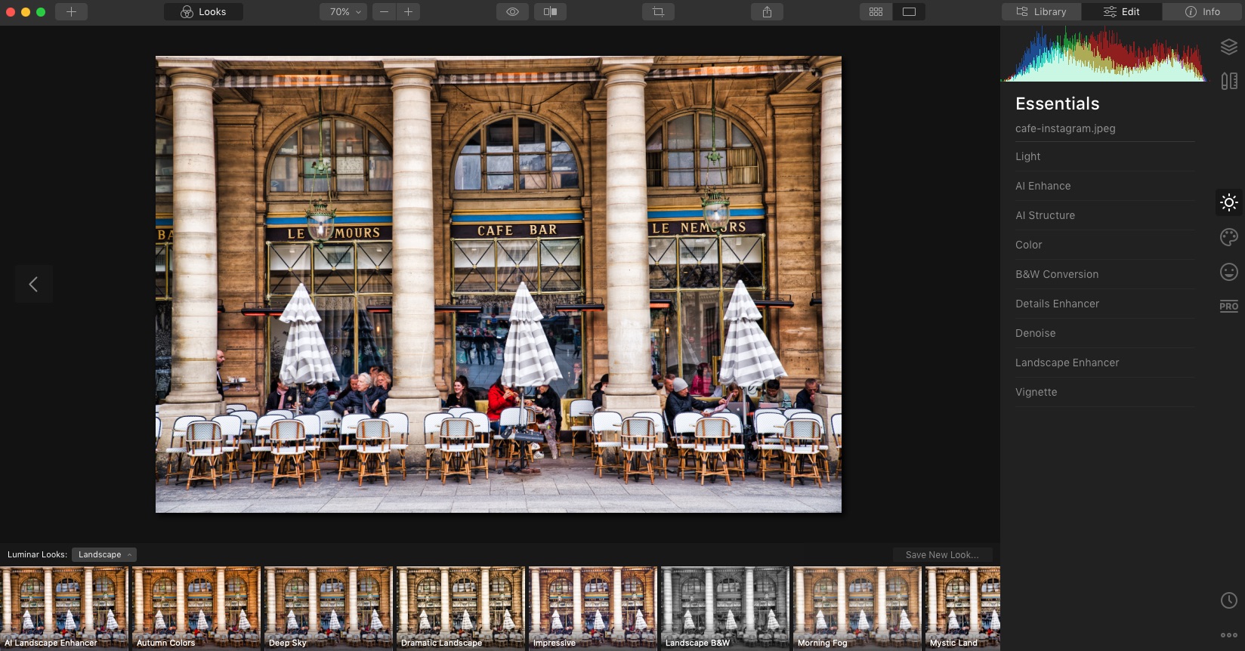
Task: Switch to single image view
Action: (x=909, y=12)
